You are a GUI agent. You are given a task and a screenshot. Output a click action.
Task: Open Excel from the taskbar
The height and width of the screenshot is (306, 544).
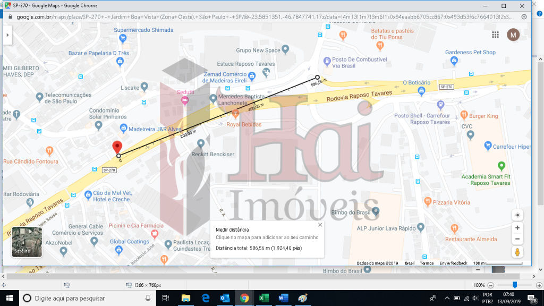[264, 298]
